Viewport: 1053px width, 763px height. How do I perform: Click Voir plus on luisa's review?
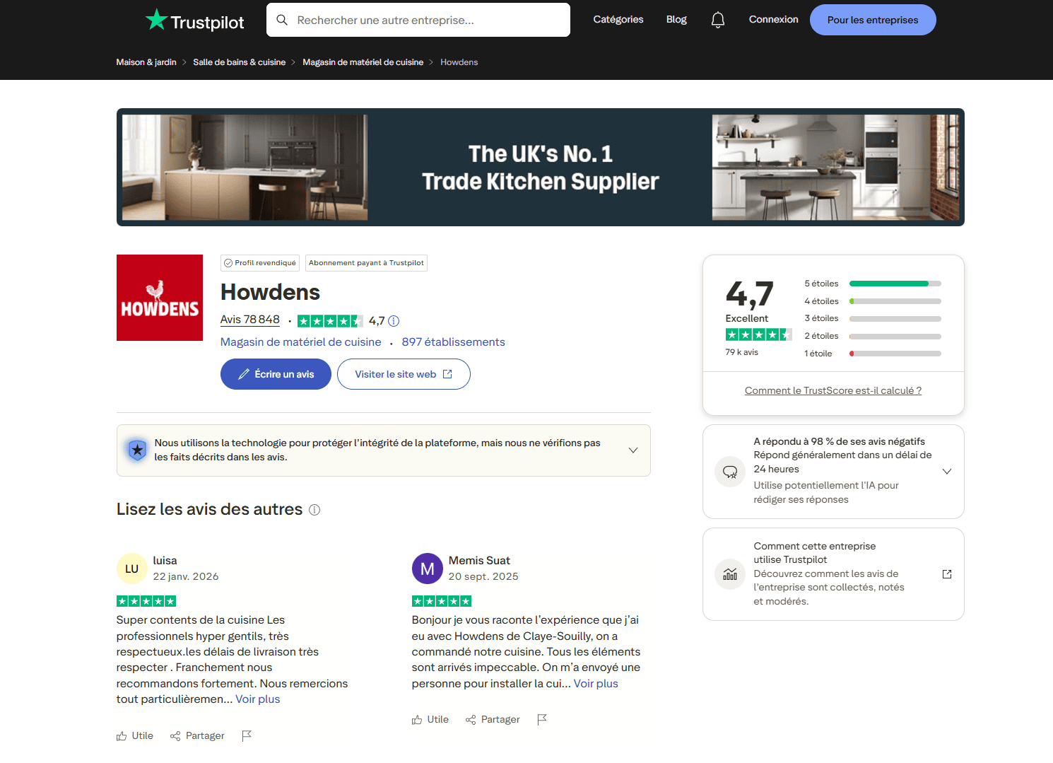[x=258, y=699]
